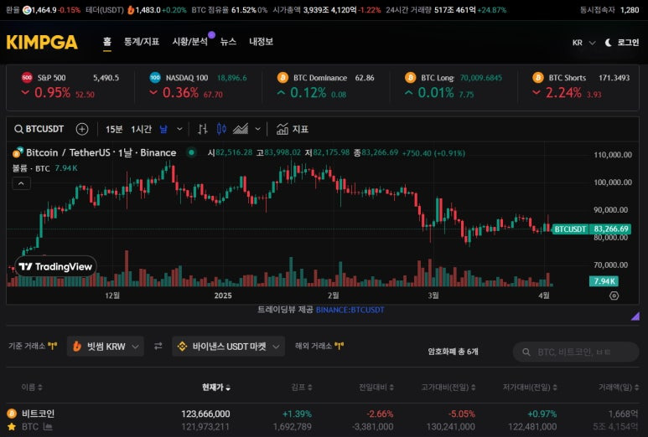Click the BTC Dominance card
Screen dimensions: 648x437
tap(325, 86)
